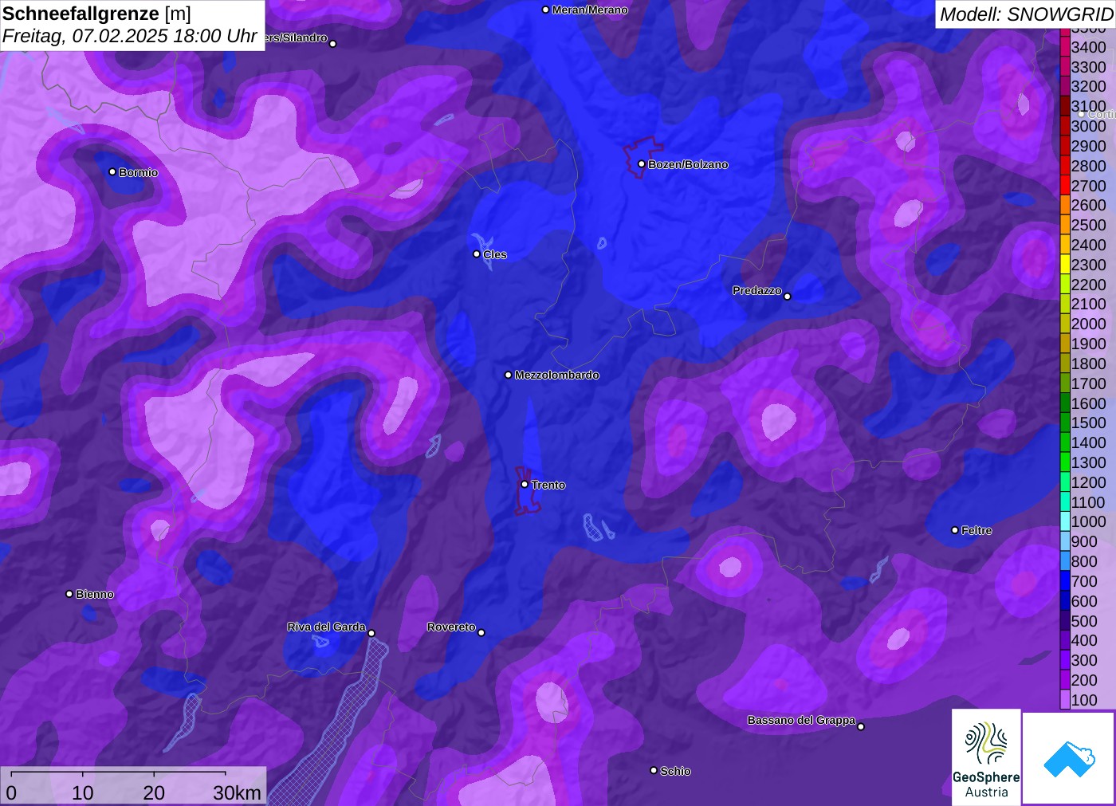Image resolution: width=1116 pixels, height=806 pixels.
Task: Click the '30km' scale bar label
Action: (x=237, y=792)
